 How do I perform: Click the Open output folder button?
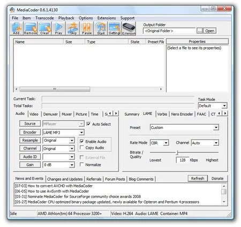click(209, 31)
